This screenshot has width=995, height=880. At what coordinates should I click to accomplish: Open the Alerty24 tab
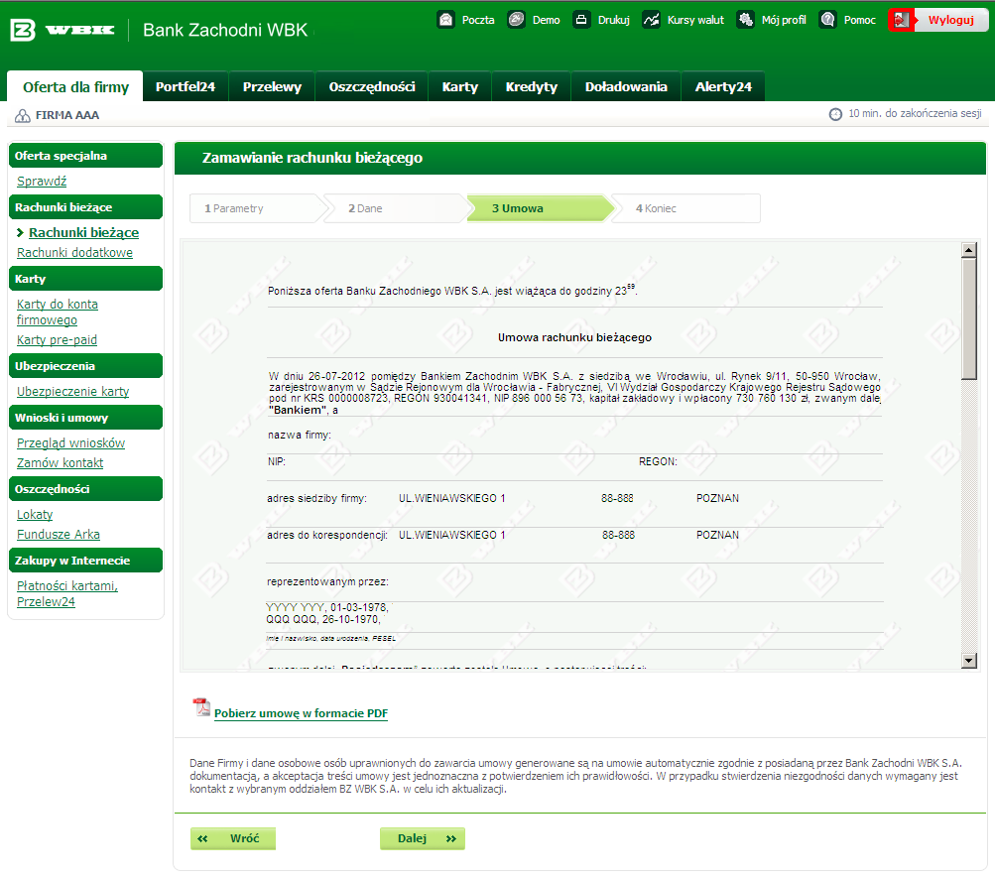[x=723, y=86]
